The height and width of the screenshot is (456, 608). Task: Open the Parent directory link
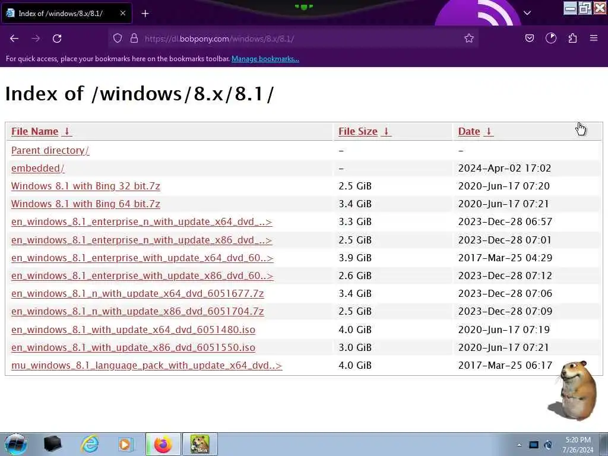pos(50,150)
